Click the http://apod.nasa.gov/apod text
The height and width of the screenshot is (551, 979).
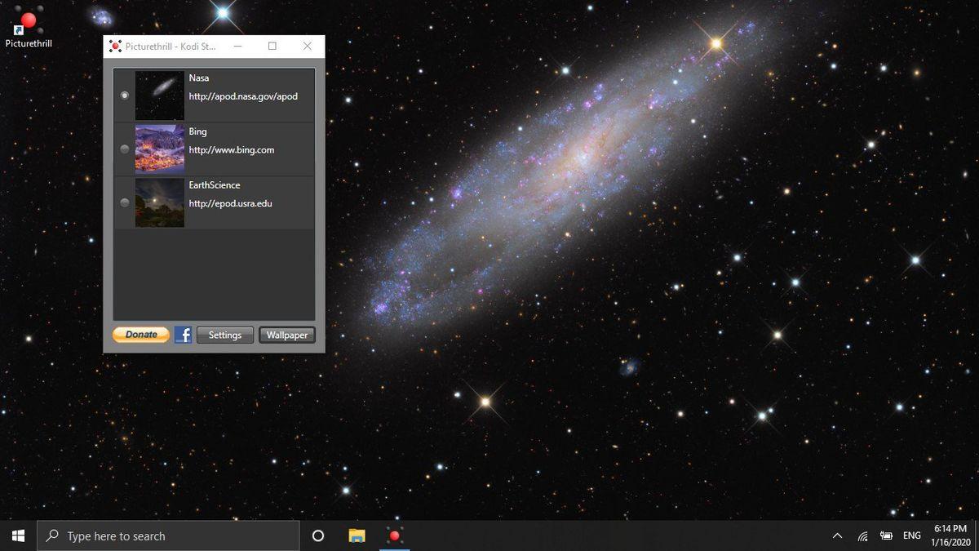pyautogui.click(x=243, y=96)
